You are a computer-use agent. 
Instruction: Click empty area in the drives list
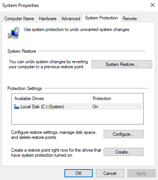(78, 117)
